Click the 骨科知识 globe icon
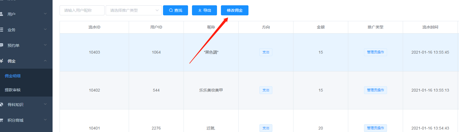The width and height of the screenshot is (459, 132). pos(1,104)
